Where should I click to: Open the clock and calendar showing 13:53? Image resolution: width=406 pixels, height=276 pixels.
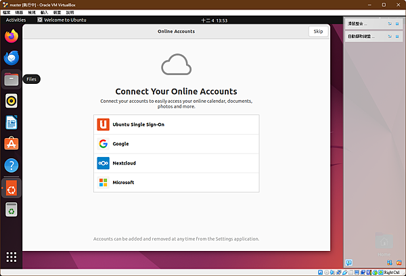pos(214,20)
